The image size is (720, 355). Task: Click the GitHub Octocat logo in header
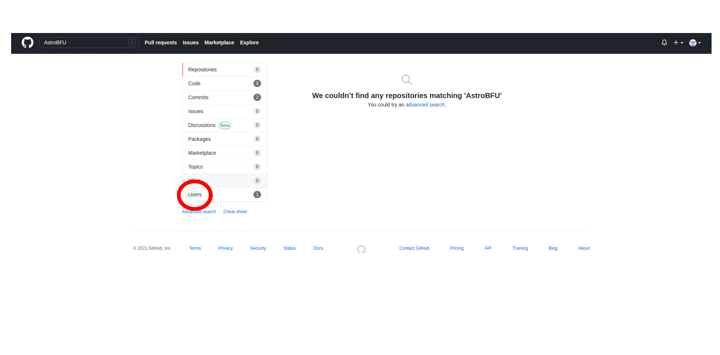coord(28,43)
